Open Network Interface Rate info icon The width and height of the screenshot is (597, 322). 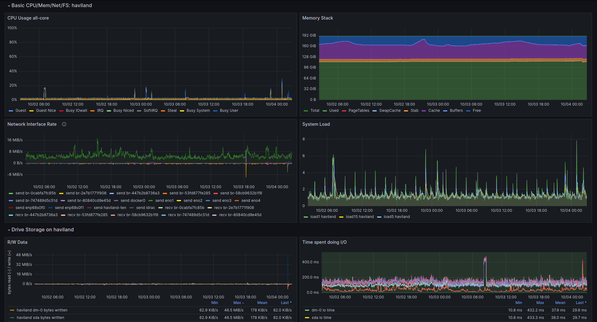64,124
